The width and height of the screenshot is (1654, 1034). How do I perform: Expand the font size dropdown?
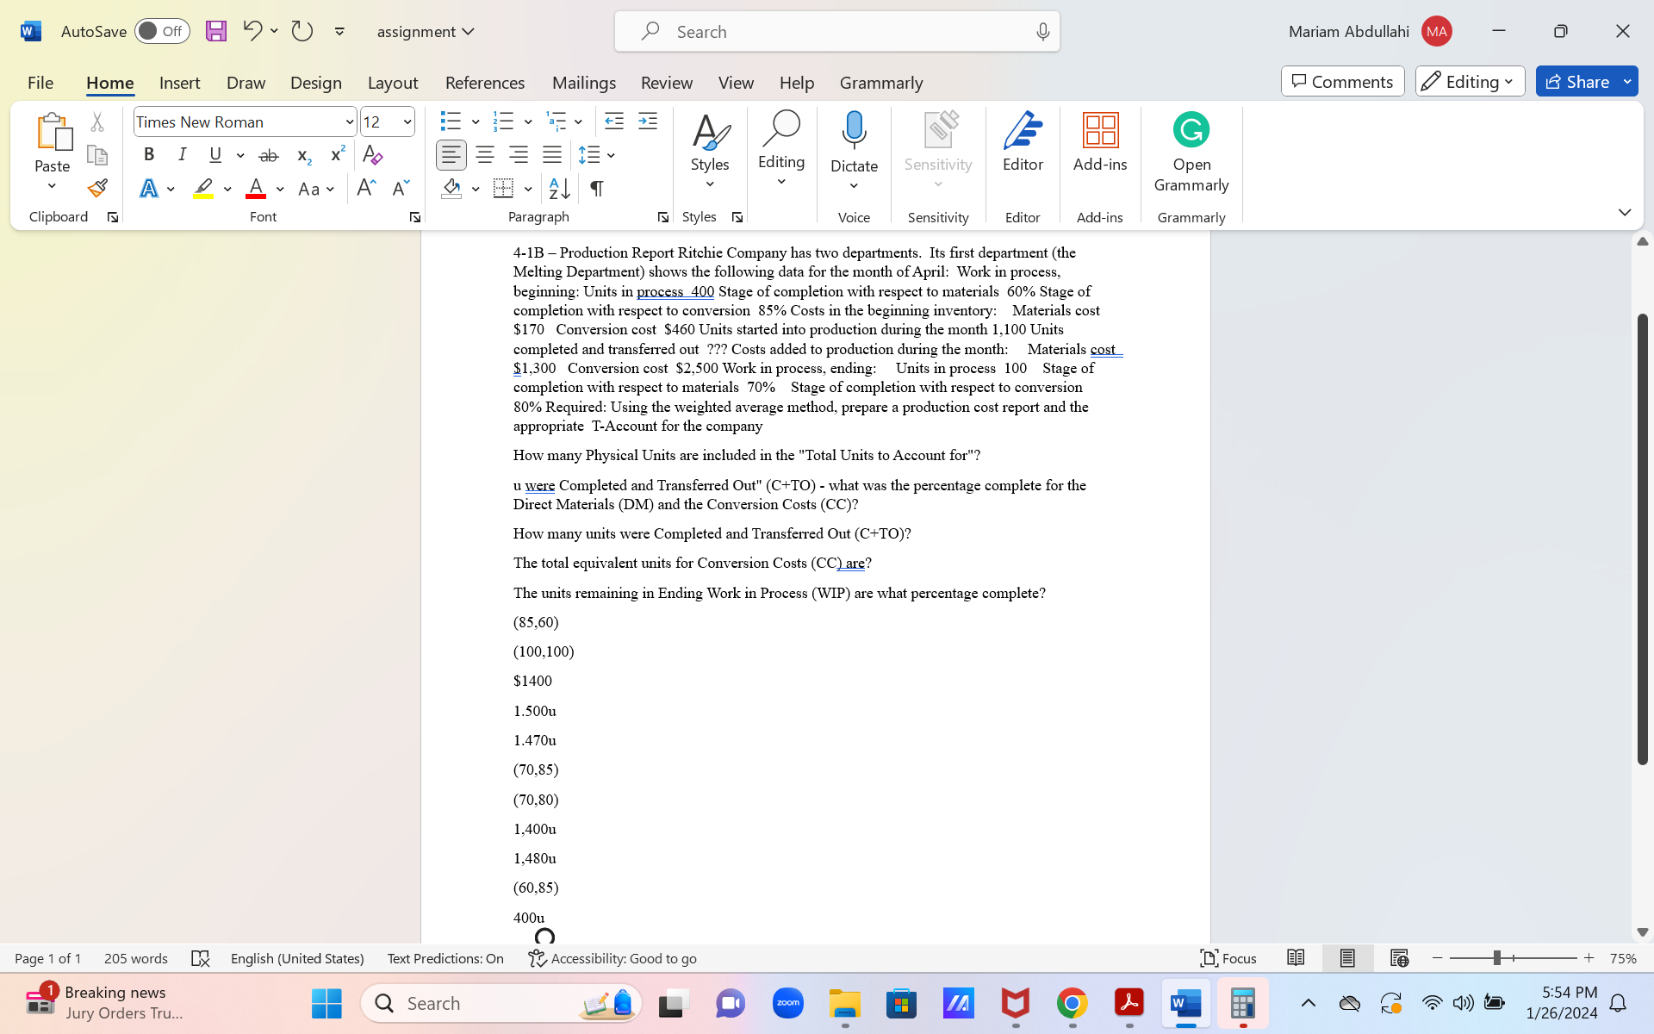point(407,121)
